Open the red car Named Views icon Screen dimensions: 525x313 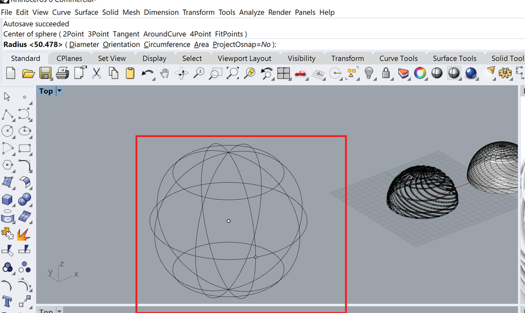click(x=301, y=74)
